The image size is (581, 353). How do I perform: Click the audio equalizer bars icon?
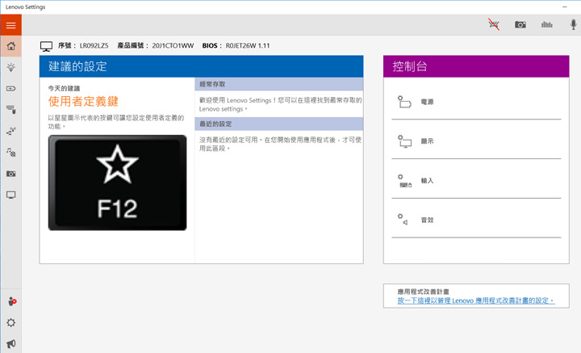[x=547, y=25]
